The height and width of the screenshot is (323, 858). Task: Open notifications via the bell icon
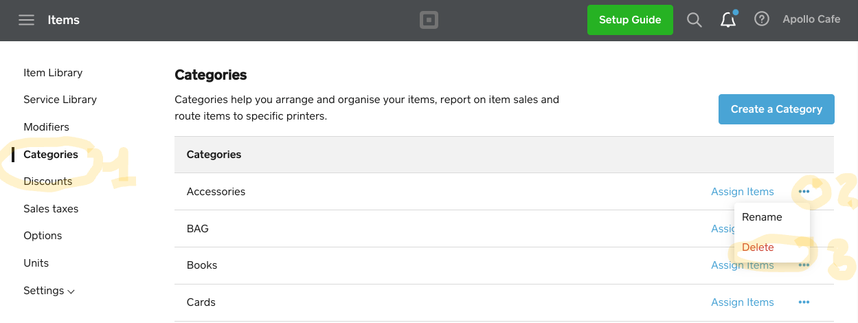pos(728,20)
